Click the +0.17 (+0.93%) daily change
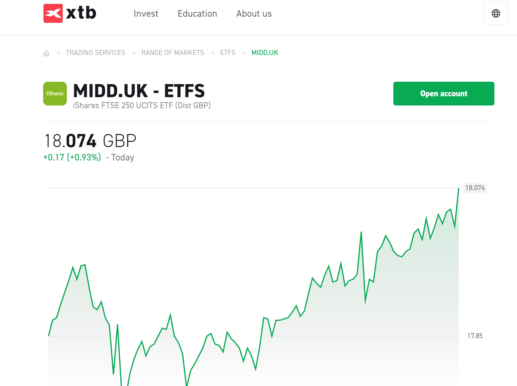 (x=72, y=157)
